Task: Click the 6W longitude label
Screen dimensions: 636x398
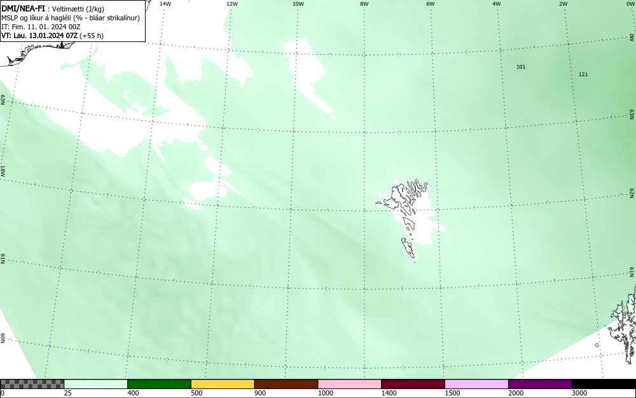Action: coord(431,4)
